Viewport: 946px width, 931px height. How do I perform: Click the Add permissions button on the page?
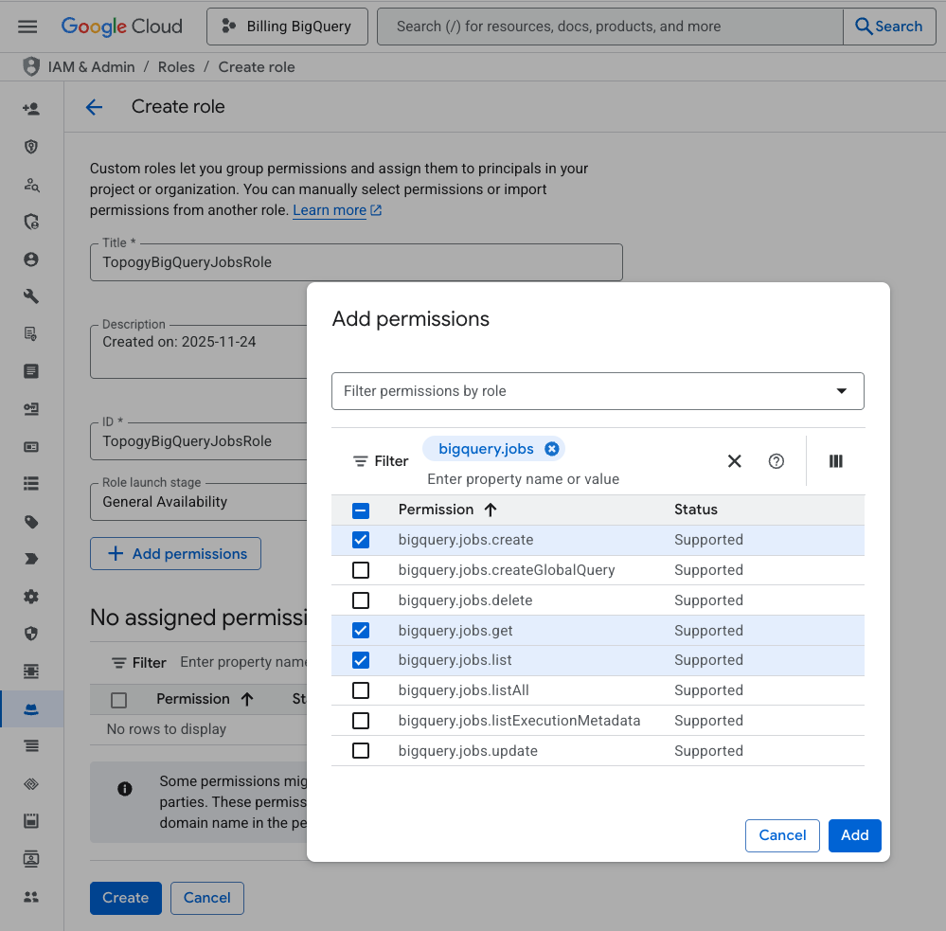pos(175,554)
